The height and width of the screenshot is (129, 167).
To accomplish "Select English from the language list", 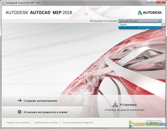I will pyautogui.click(x=140, y=25).
